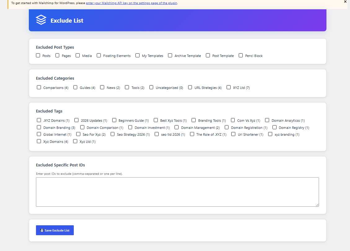Click the stacked layers icon beside Exclude List

(41, 20)
